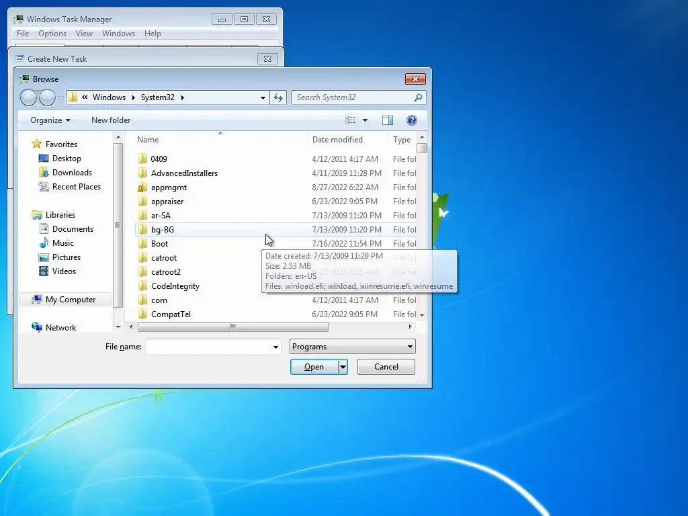Open the view options dropdown arrow

[x=365, y=120]
